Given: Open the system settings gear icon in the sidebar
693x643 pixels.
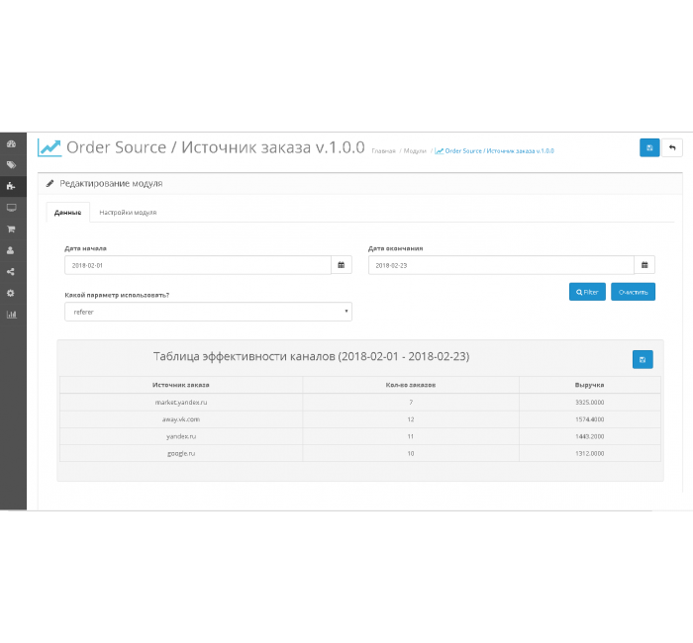Looking at the screenshot, I should click(x=11, y=293).
